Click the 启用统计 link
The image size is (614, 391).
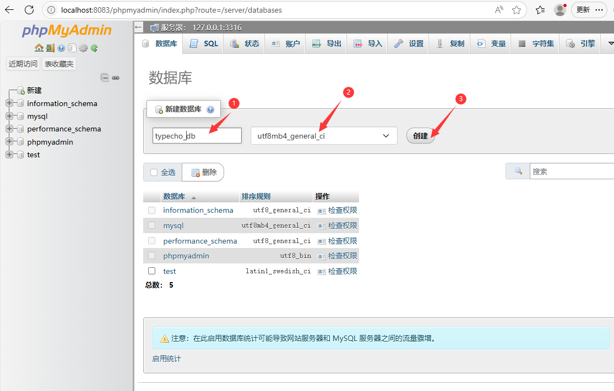pyautogui.click(x=167, y=359)
